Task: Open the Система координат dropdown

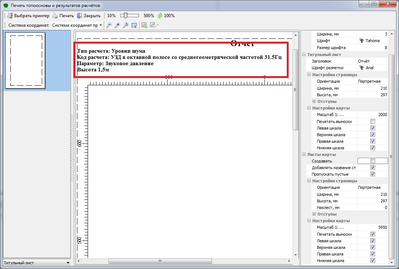Action: pyautogui.click(x=100, y=25)
